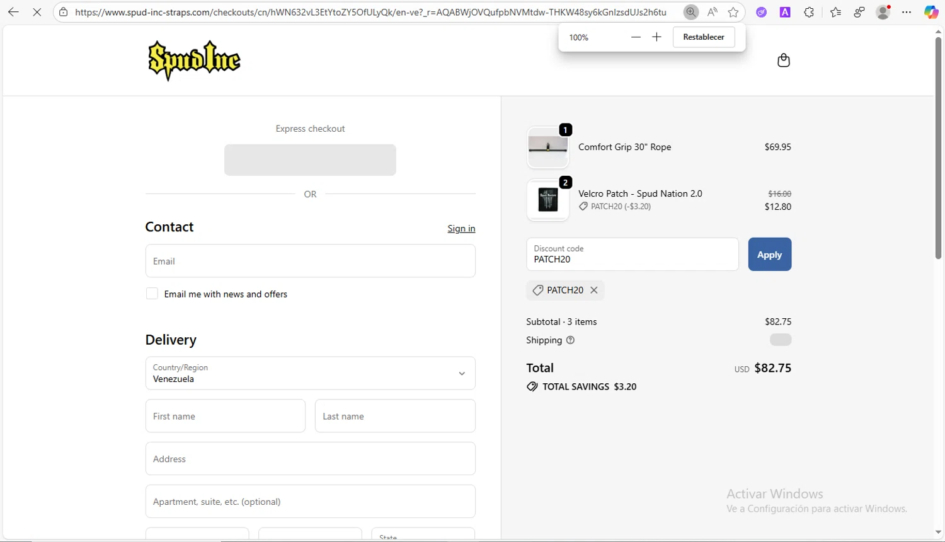Open browser extensions puzzle icon
This screenshot has width=945, height=542.
point(809,12)
